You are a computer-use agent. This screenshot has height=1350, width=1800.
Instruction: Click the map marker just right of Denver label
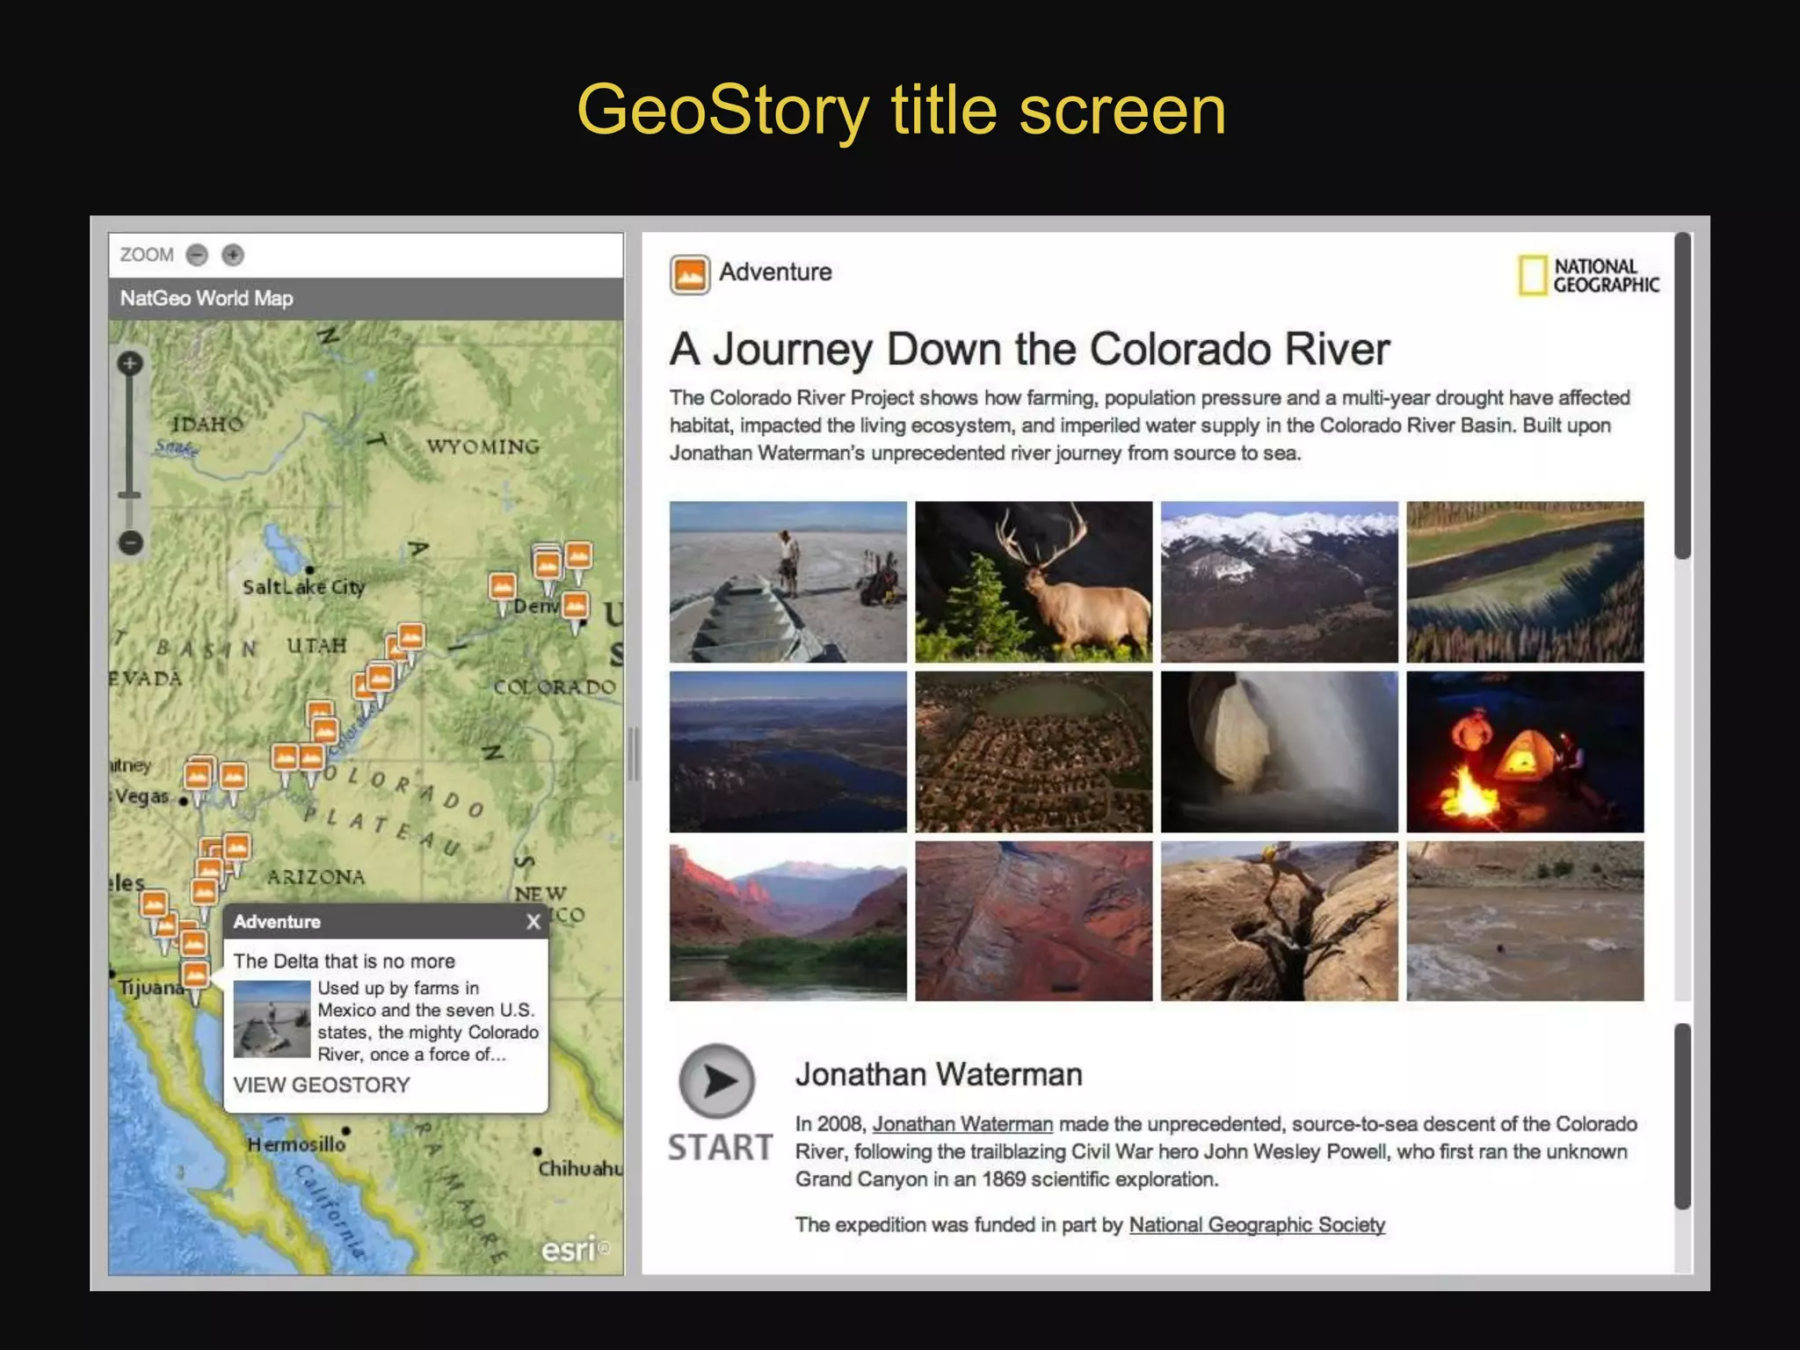575,607
